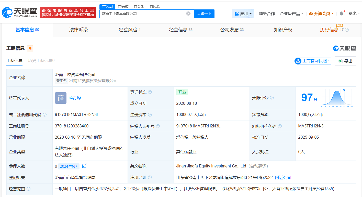Switch to the 查老板 search tab
This screenshot has width=362, height=197.
[x=122, y=7]
